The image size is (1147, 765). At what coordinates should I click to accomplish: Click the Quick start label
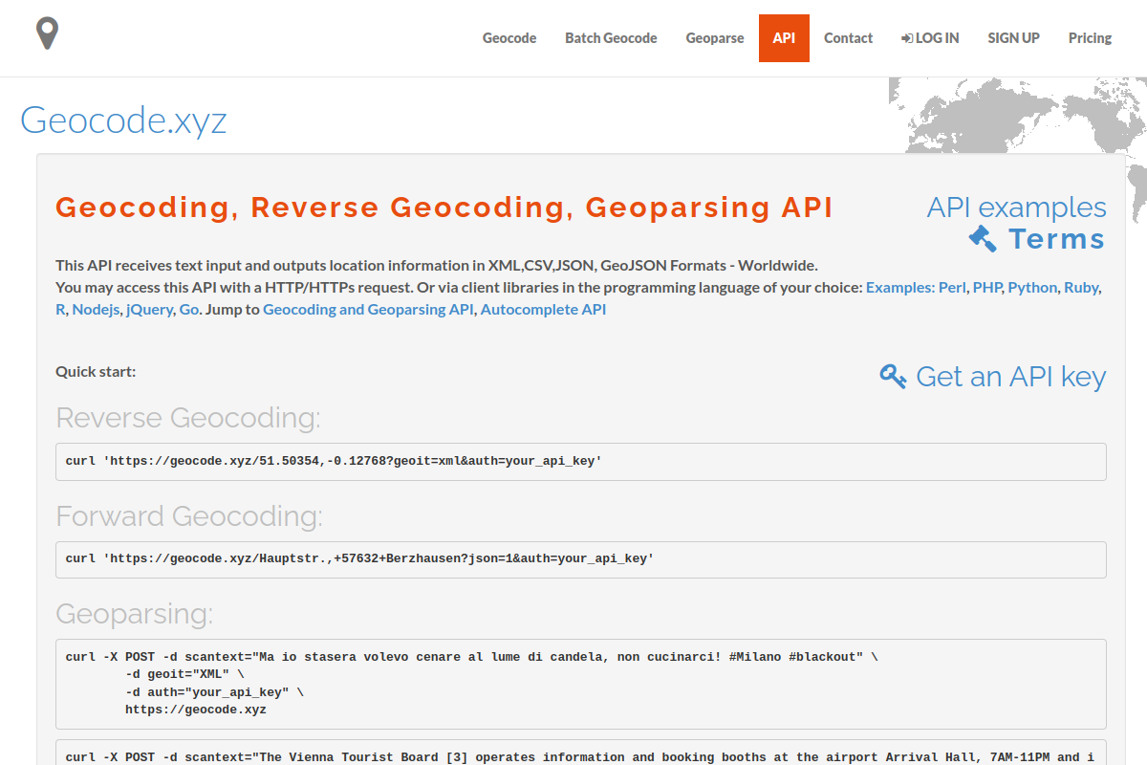(x=96, y=371)
